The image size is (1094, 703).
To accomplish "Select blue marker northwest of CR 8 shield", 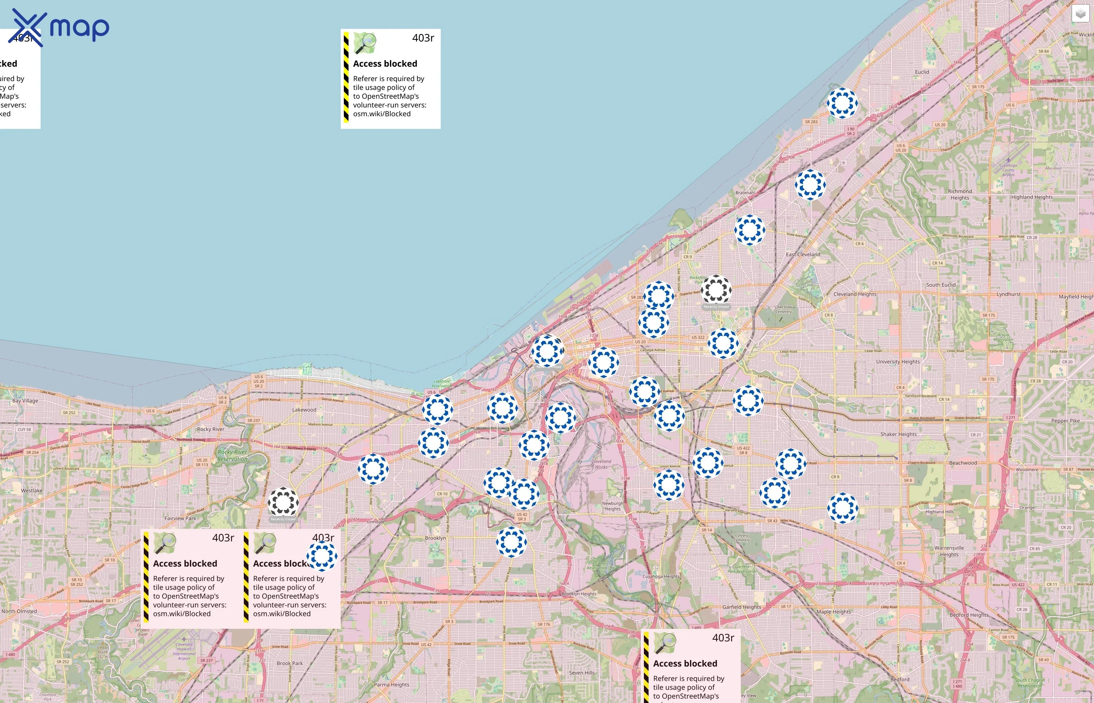I will pos(790,464).
